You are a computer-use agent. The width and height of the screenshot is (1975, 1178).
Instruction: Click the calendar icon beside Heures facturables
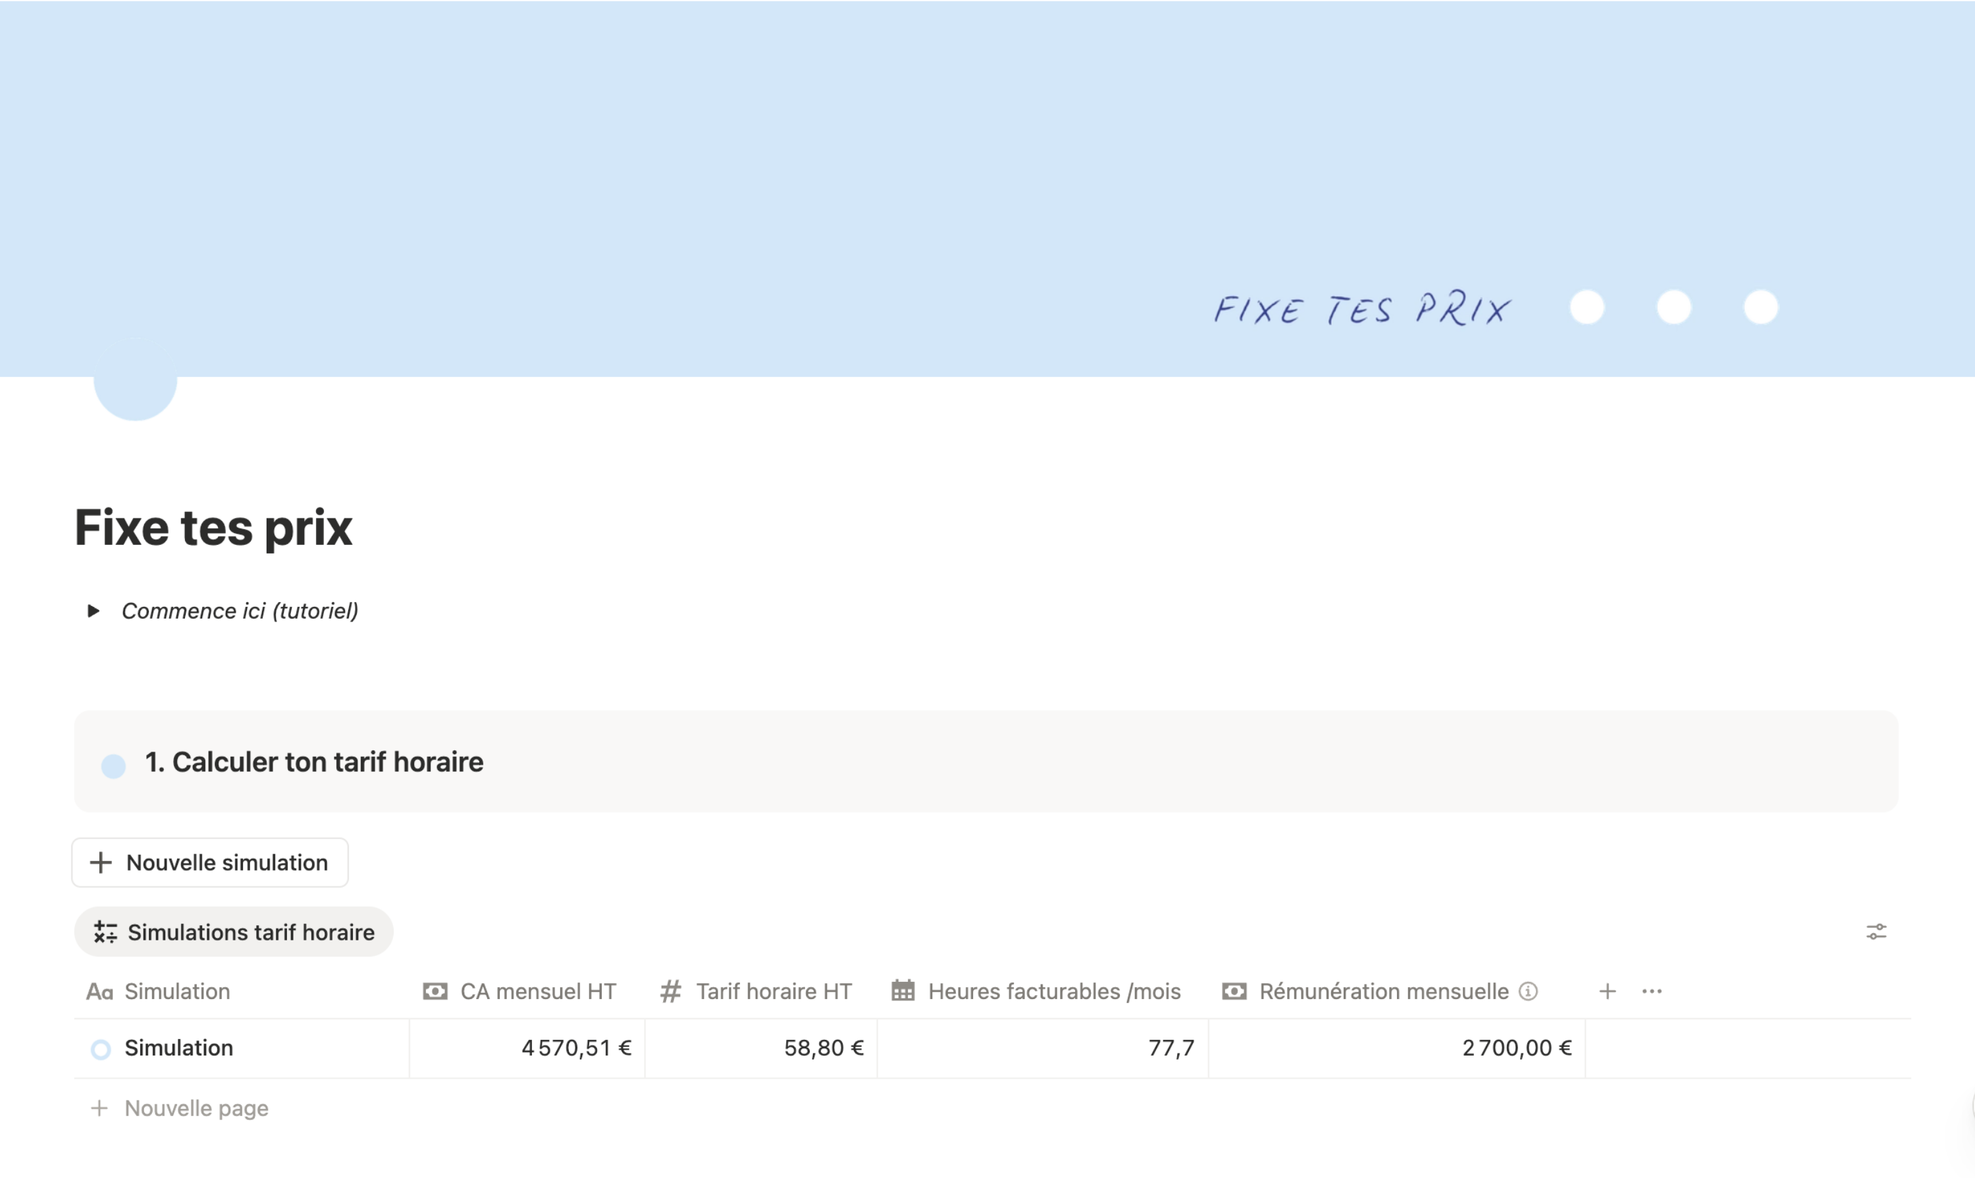903,990
